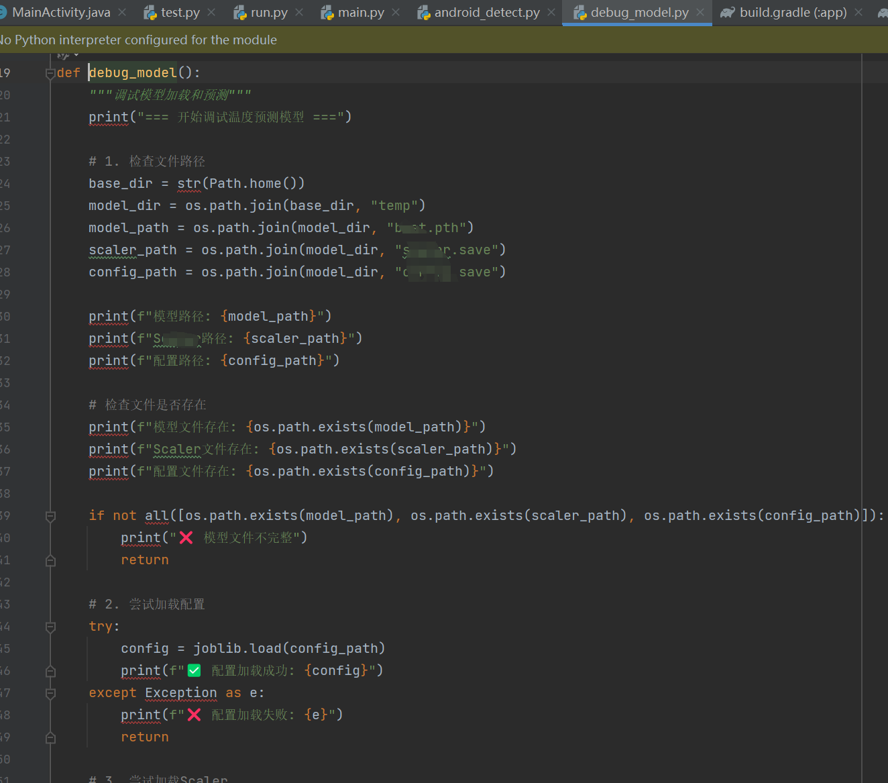
Task: Click the Python icon on the run.py tab
Action: pos(241,11)
